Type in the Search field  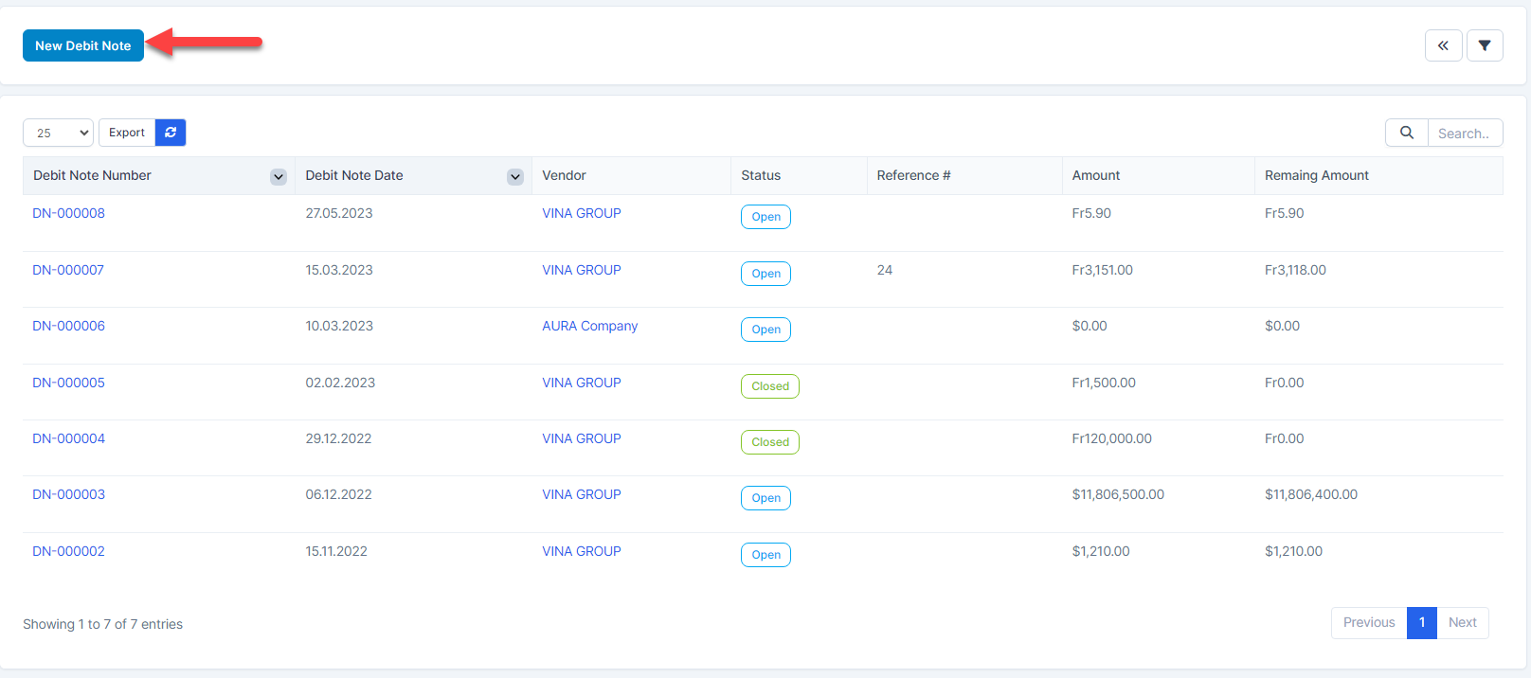1465,134
